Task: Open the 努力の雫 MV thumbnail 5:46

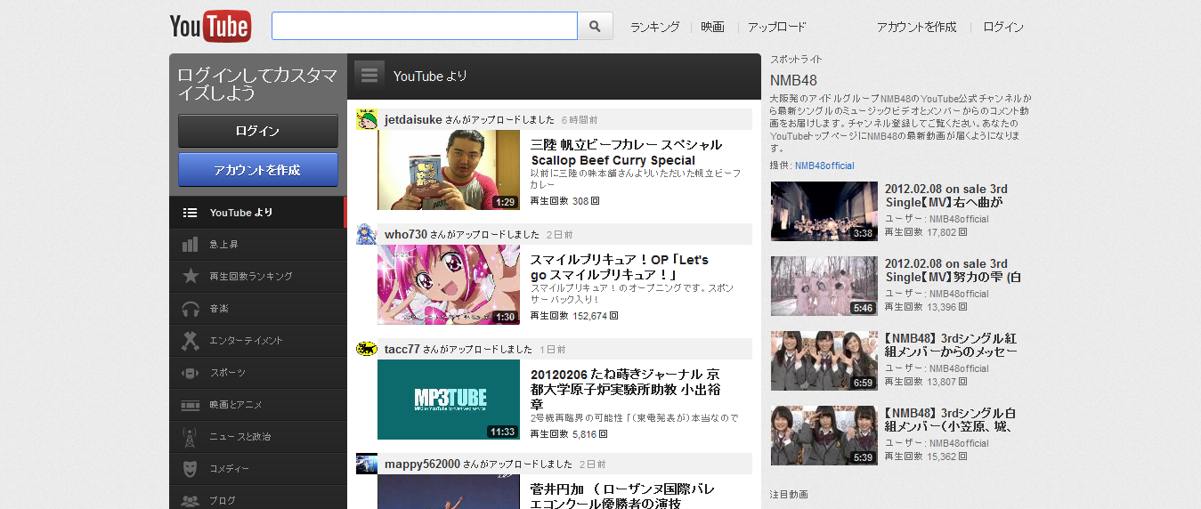Action: coord(824,286)
